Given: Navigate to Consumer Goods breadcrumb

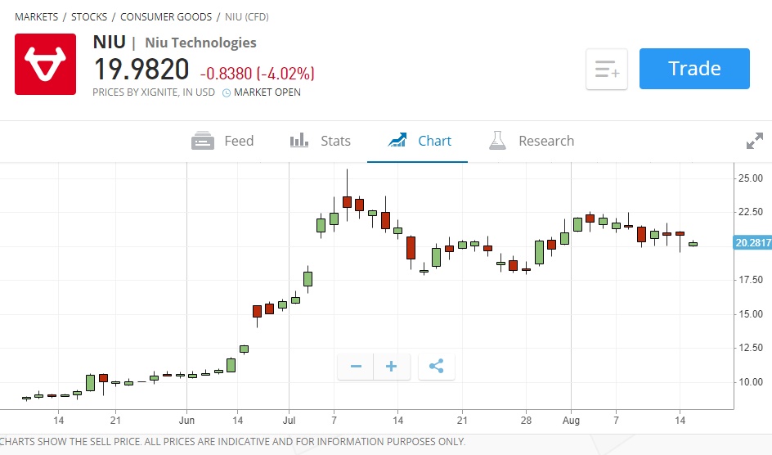Looking at the screenshot, I should 168,17.
